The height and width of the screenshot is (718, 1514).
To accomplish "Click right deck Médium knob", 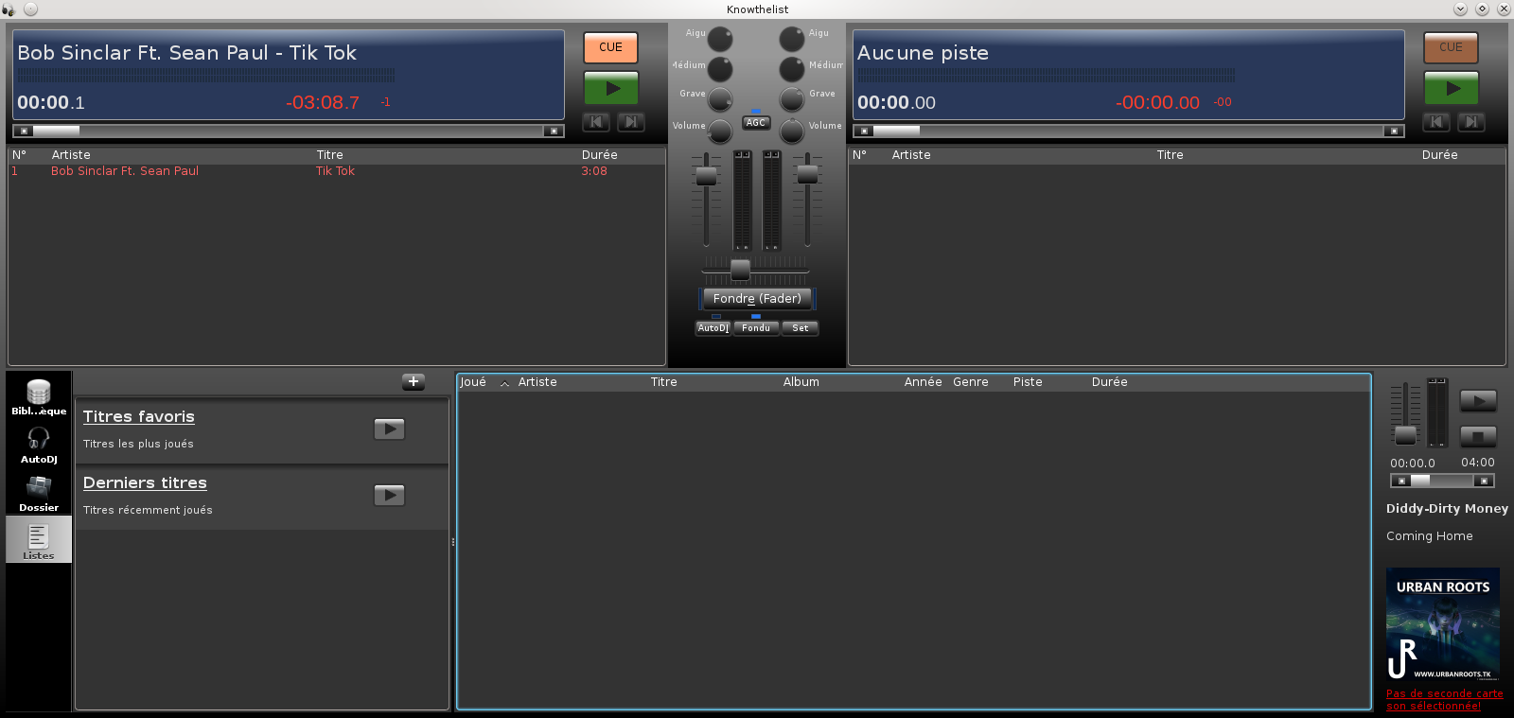I will click(792, 69).
